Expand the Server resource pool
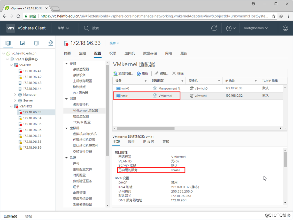This screenshot has width=293, height=220. pos(15,100)
